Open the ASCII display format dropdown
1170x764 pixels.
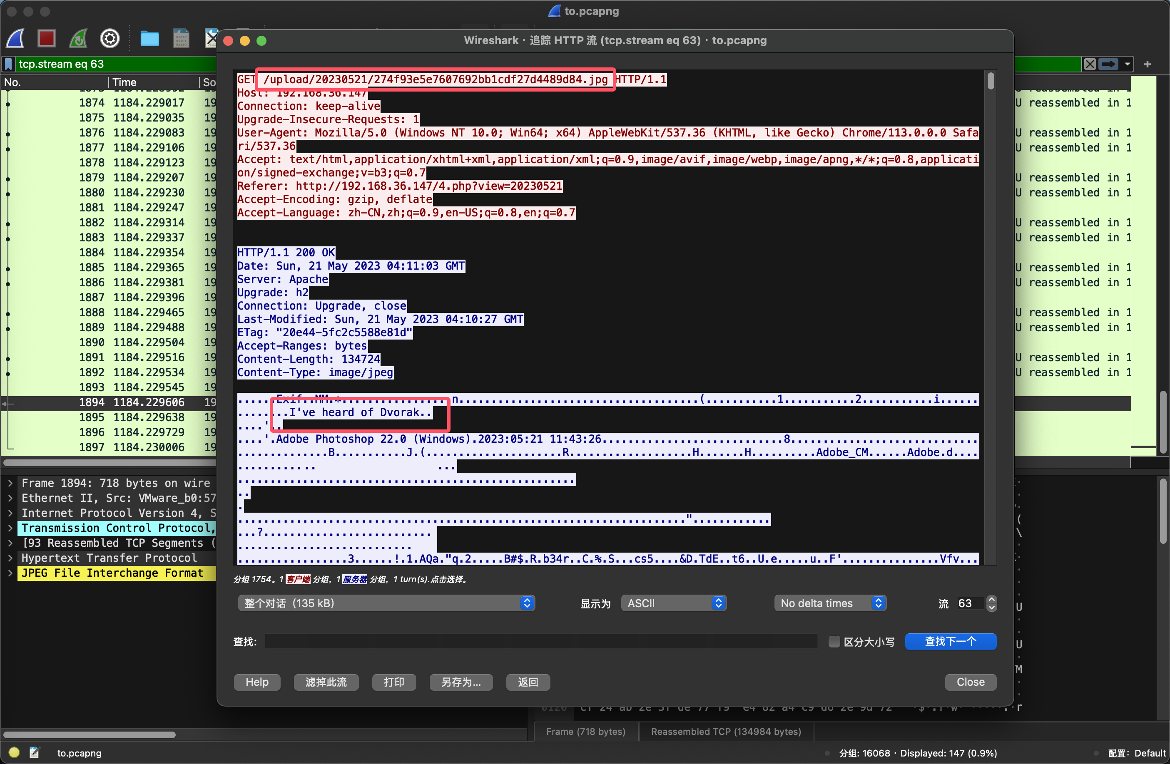click(674, 603)
